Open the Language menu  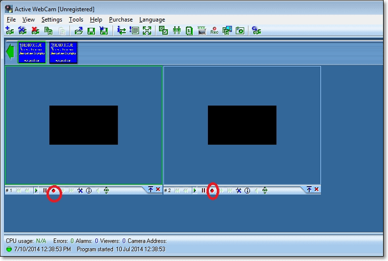[x=152, y=19]
